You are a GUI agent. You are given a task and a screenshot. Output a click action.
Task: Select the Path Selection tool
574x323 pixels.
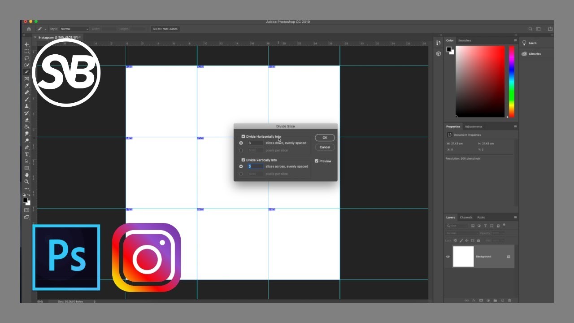[x=27, y=161]
